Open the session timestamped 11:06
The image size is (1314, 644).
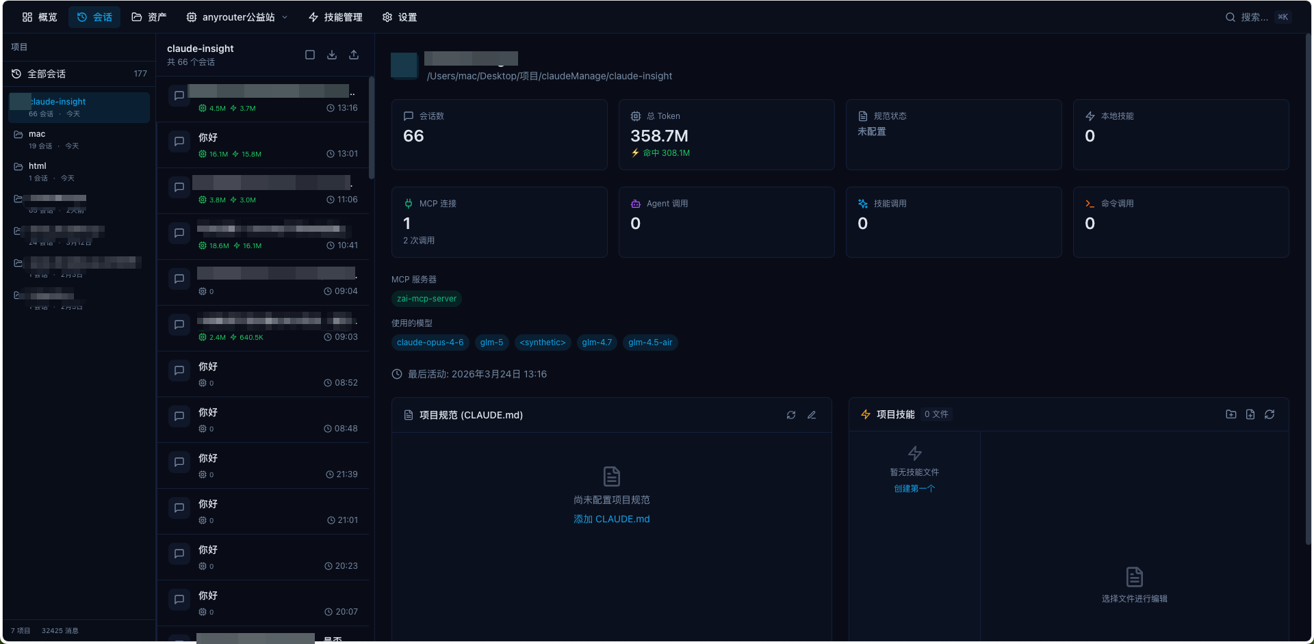coord(263,191)
